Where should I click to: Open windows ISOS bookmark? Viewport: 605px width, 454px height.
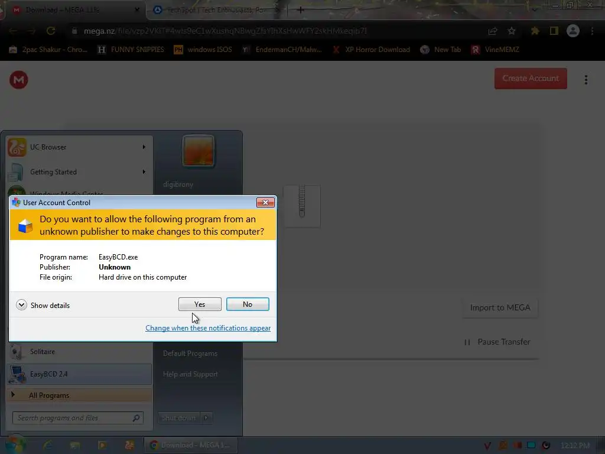203,50
